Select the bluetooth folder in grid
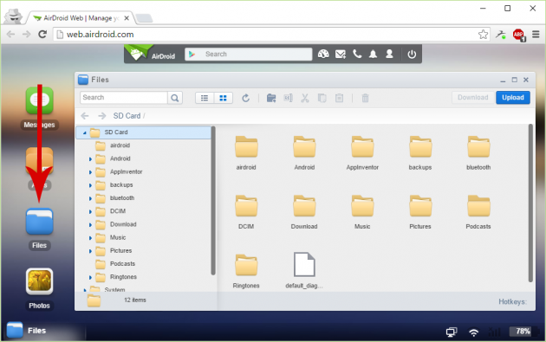Screen dimensions: 546x342 [478, 152]
